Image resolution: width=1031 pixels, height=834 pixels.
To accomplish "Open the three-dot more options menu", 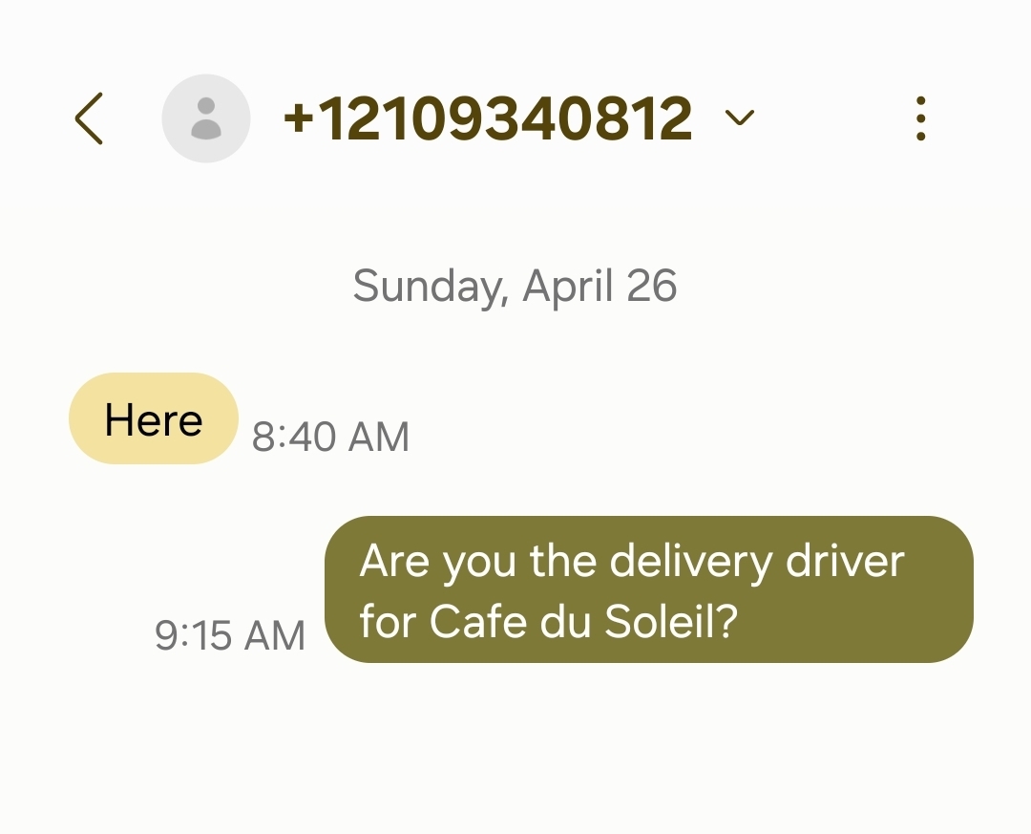I will pyautogui.click(x=920, y=119).
